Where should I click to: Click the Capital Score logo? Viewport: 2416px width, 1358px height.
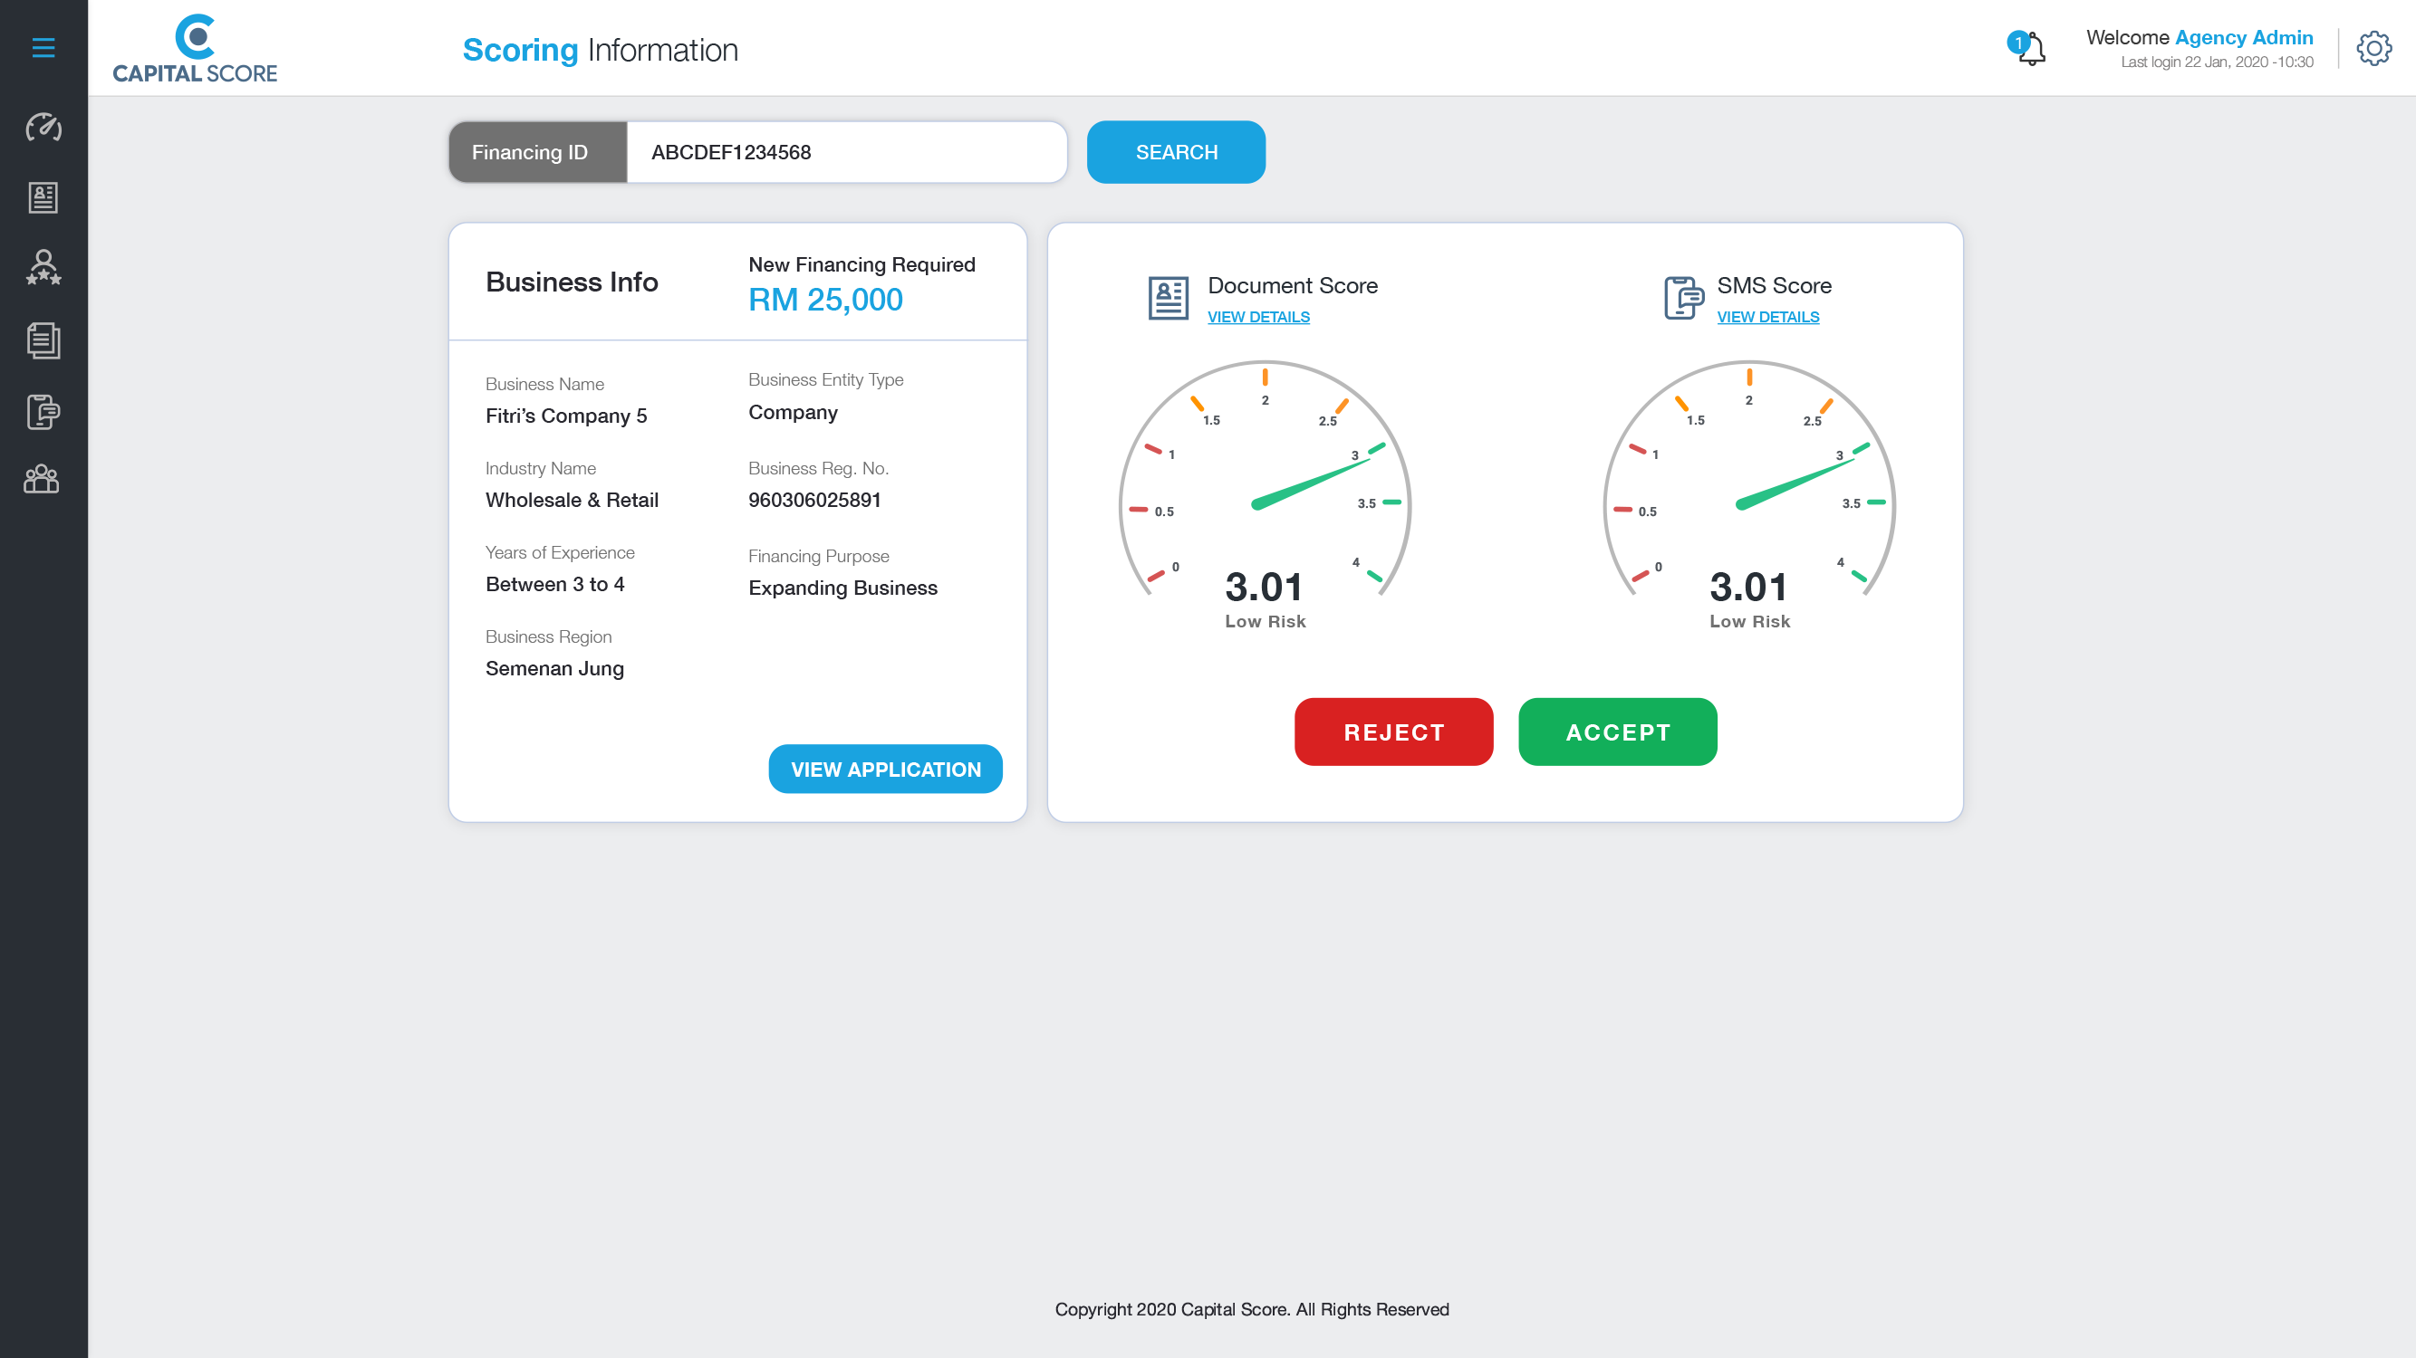[x=195, y=49]
